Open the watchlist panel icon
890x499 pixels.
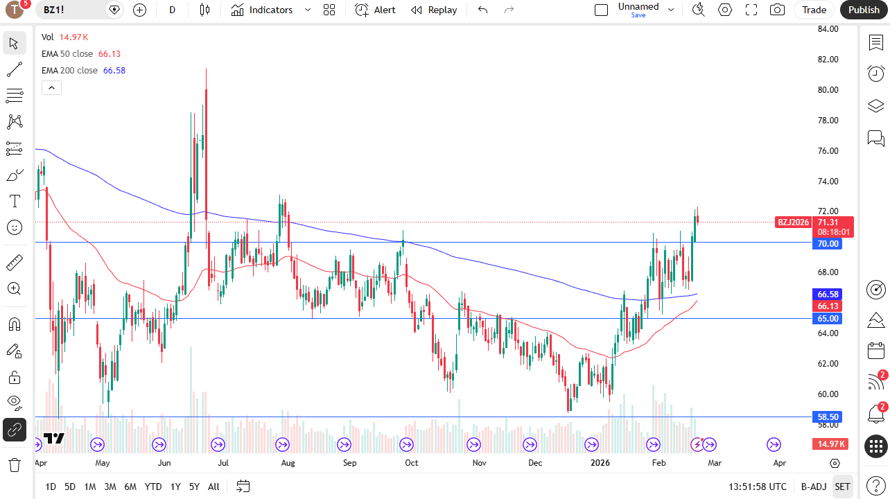click(x=876, y=43)
